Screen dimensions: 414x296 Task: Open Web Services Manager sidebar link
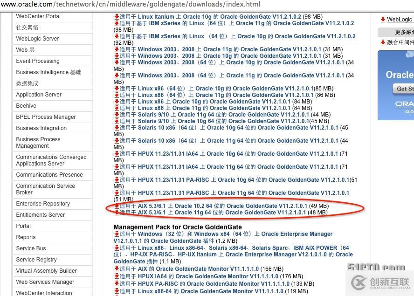[x=45, y=282]
